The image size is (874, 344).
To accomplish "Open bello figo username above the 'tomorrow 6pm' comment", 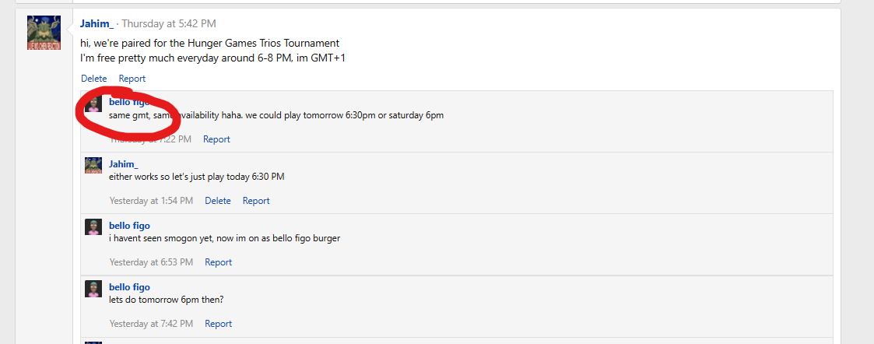I will click(x=129, y=287).
